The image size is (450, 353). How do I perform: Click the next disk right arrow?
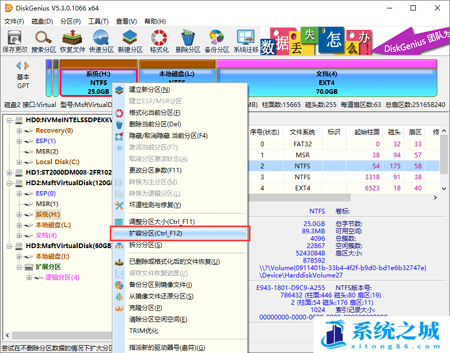tap(27, 66)
